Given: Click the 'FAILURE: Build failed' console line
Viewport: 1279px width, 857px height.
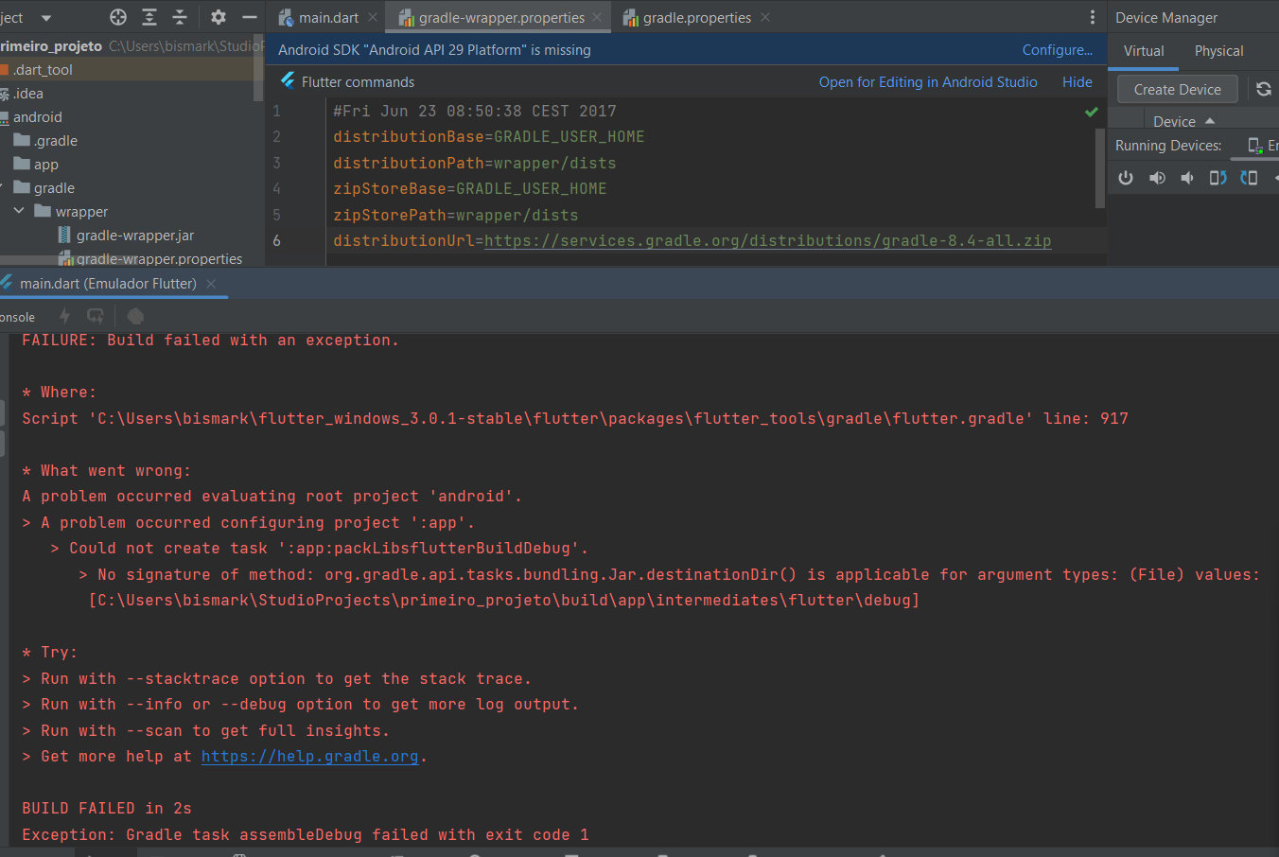Looking at the screenshot, I should tap(210, 340).
